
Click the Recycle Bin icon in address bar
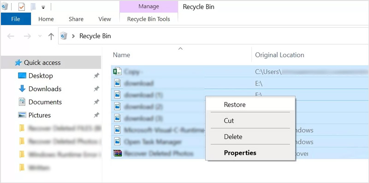tap(64, 36)
